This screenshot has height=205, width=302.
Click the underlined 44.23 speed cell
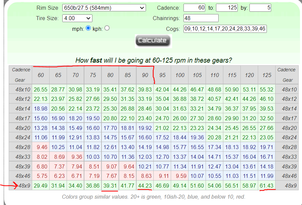(x=145, y=185)
